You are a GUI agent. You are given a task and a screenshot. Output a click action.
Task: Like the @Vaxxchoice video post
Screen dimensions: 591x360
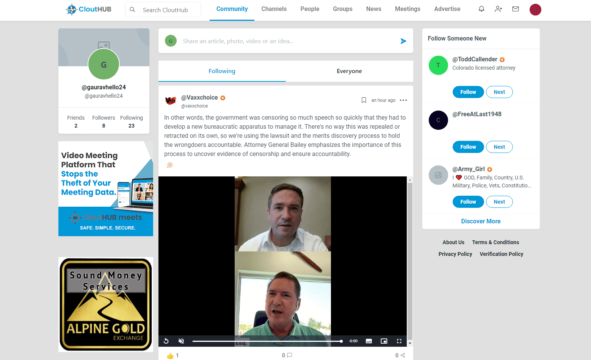(x=170, y=355)
